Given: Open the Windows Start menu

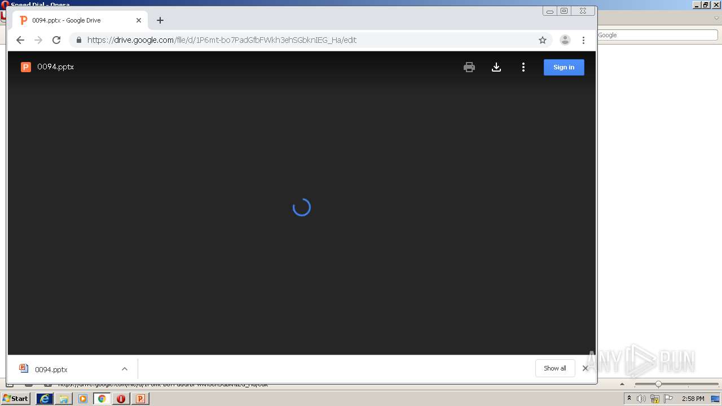Looking at the screenshot, I should 15,399.
